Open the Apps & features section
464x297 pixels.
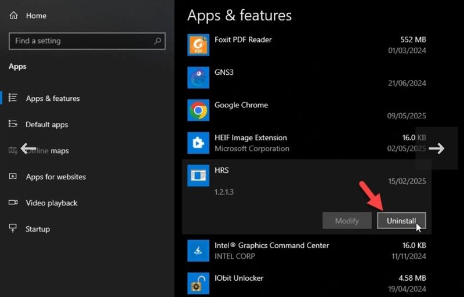pos(52,99)
